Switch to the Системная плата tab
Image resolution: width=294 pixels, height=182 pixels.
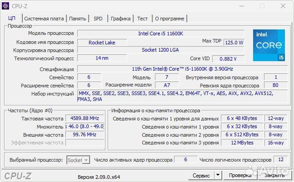click(x=44, y=19)
